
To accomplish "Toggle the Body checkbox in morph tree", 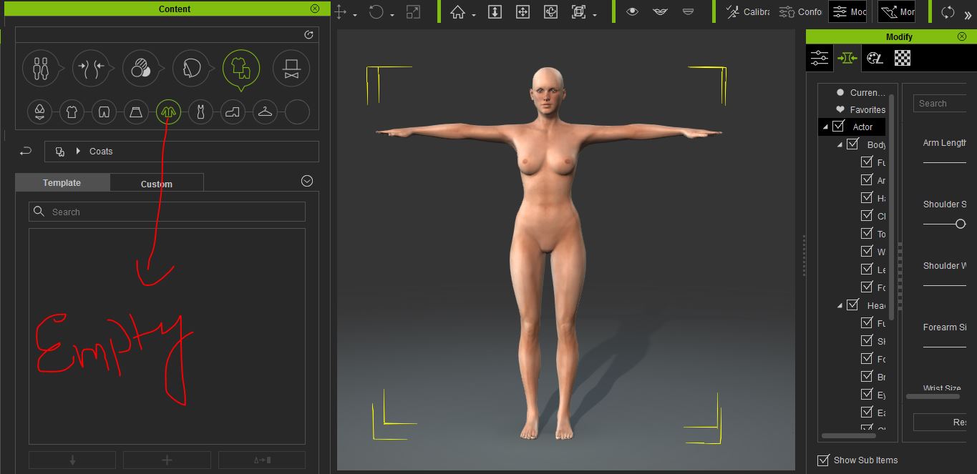I will tap(852, 144).
